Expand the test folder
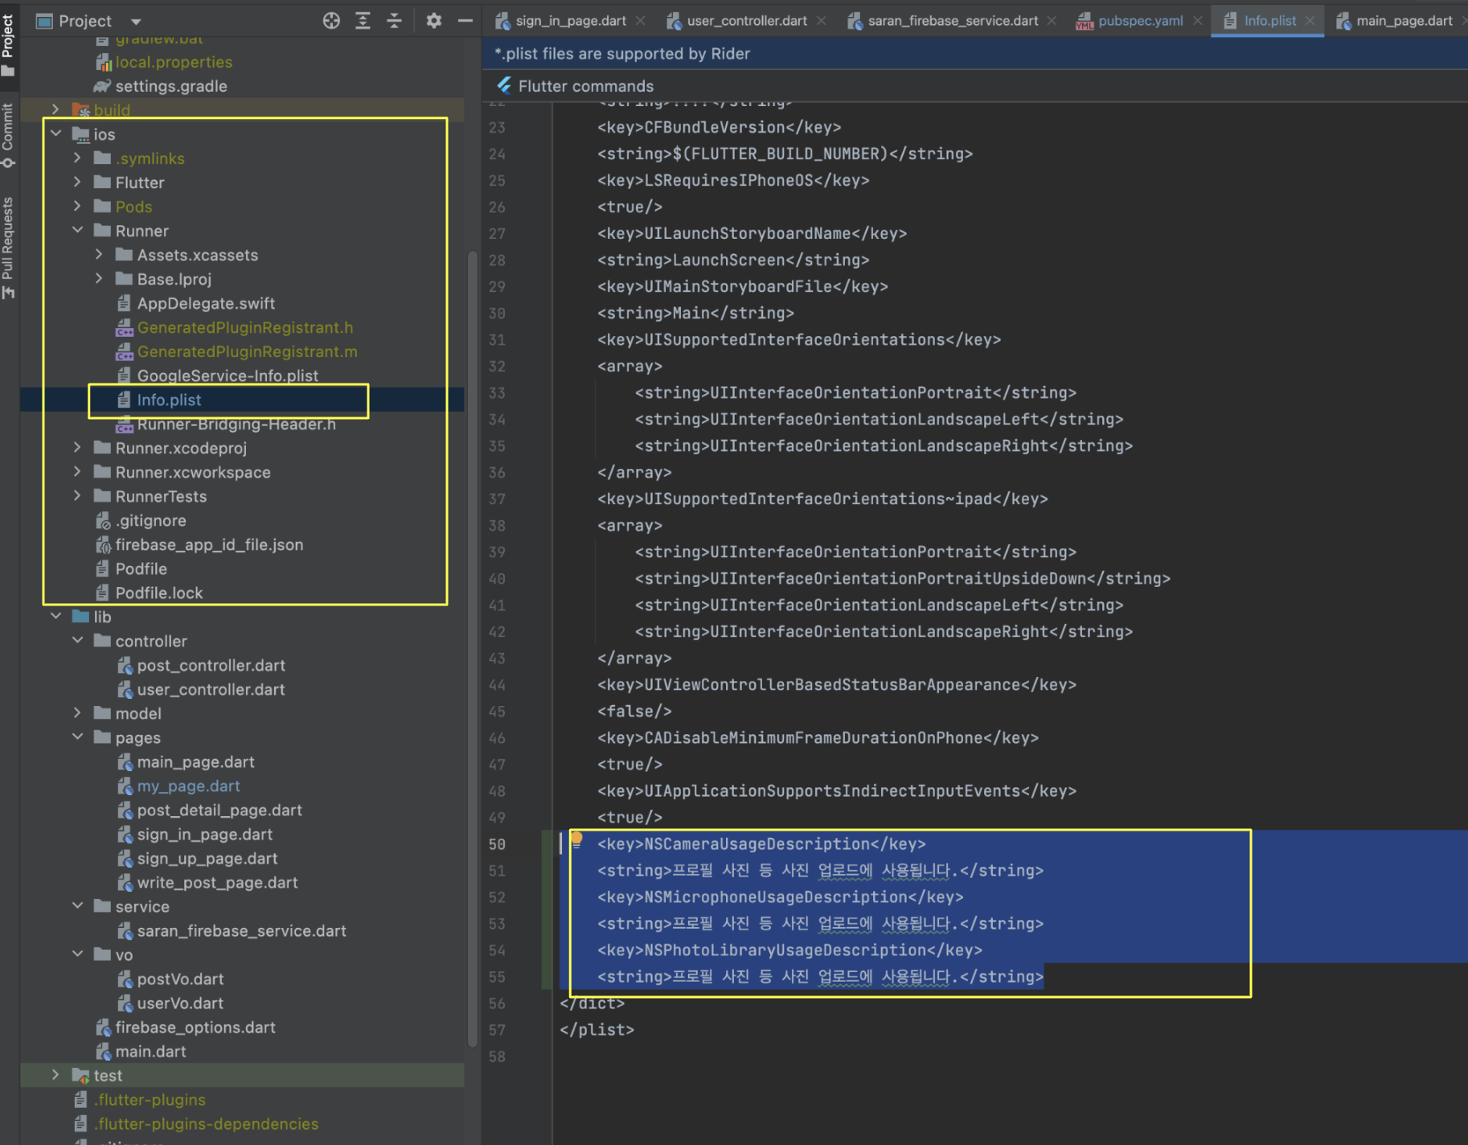The image size is (1468, 1145). (x=55, y=1074)
